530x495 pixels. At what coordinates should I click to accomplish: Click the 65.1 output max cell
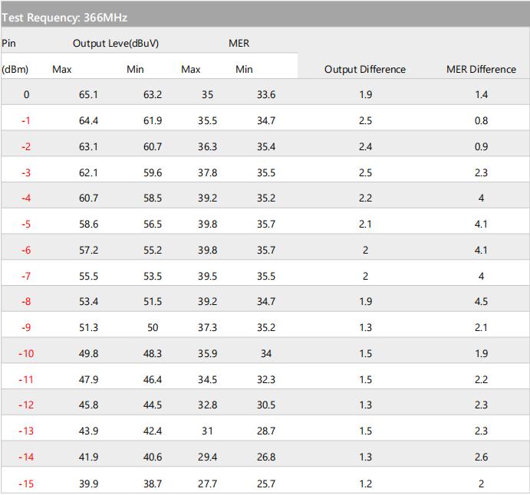click(88, 95)
